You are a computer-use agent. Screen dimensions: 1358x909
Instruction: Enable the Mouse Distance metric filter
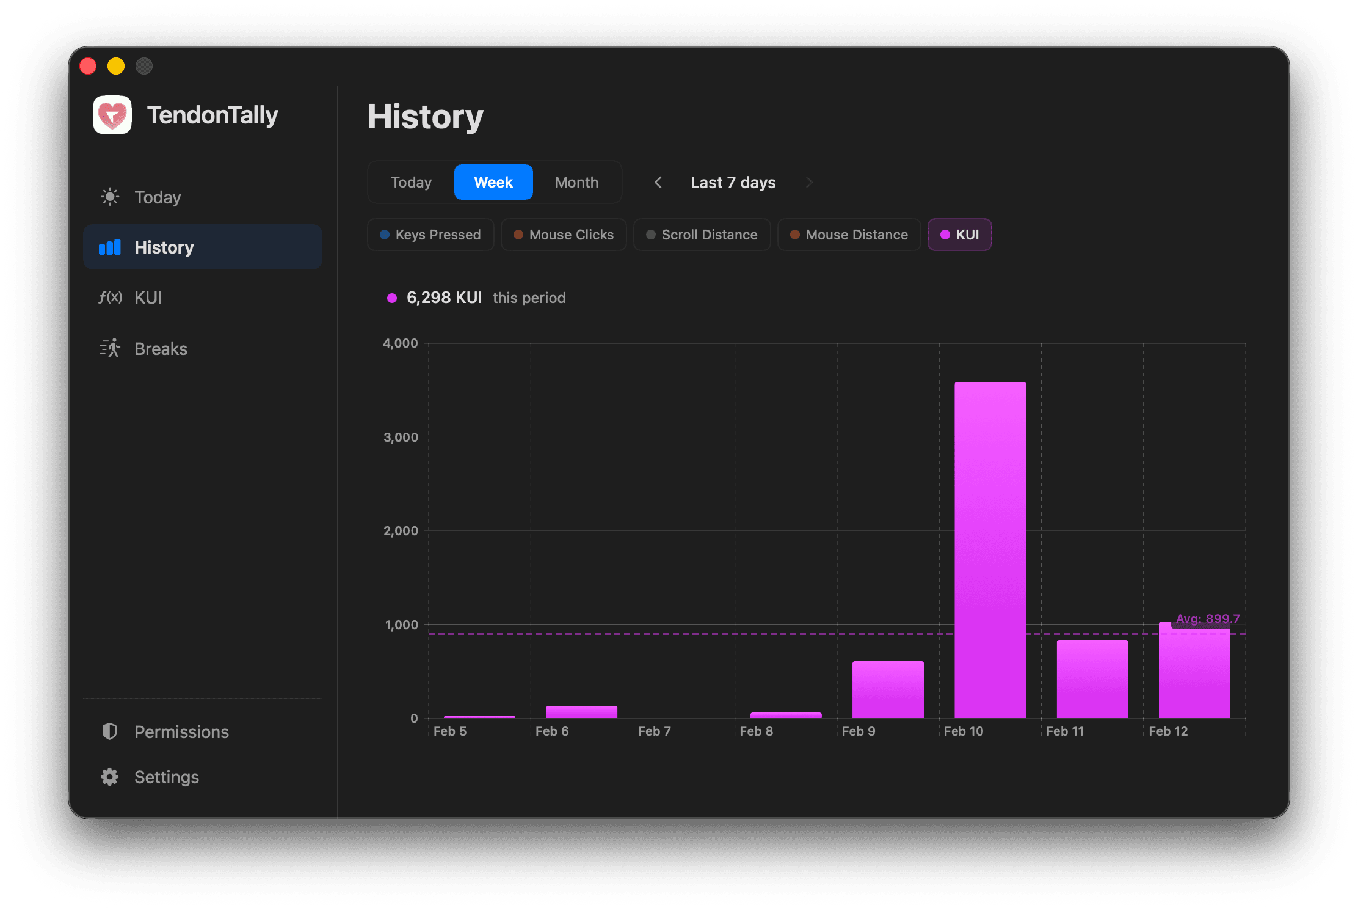849,235
